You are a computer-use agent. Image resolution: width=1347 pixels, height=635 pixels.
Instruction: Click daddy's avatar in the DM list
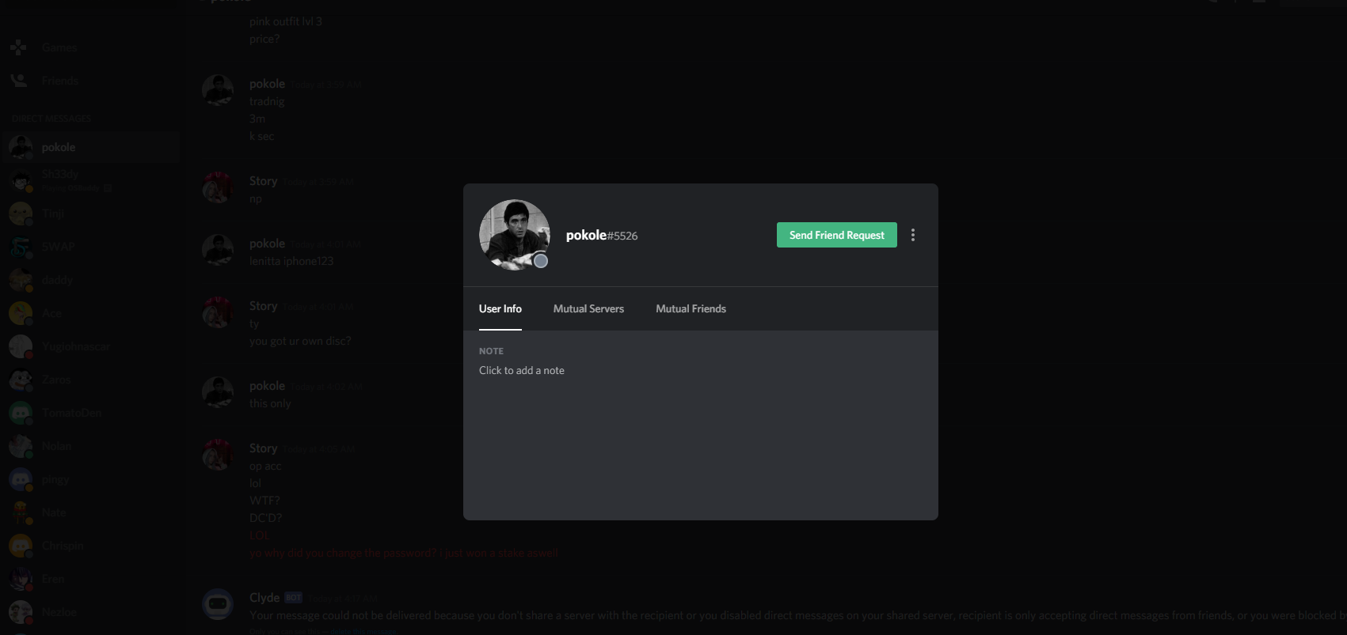pos(21,280)
